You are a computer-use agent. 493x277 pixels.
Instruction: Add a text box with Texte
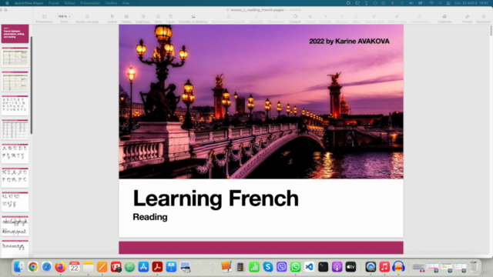click(158, 18)
